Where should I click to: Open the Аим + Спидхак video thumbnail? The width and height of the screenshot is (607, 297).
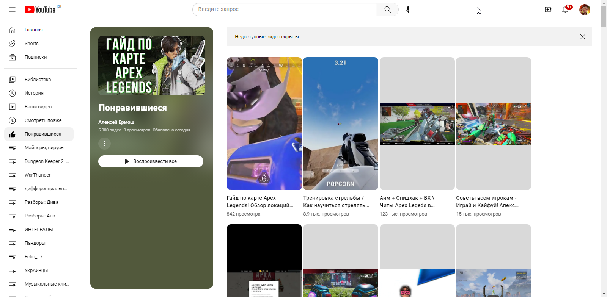click(x=417, y=123)
